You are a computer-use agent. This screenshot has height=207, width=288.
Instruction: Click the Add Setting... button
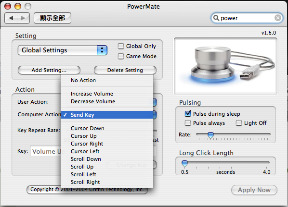point(49,70)
